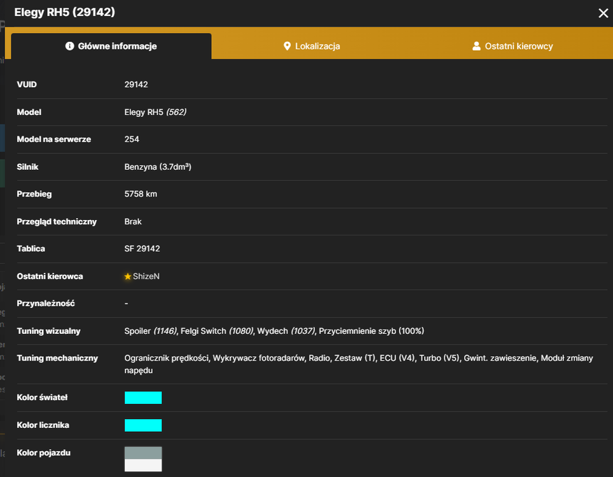Select the model value Elegy RH5 (562)
The image size is (613, 477).
(x=155, y=113)
